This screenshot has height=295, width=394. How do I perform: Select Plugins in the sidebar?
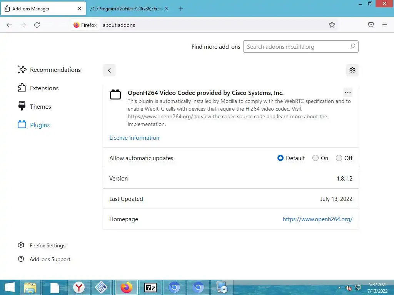click(x=34, y=125)
